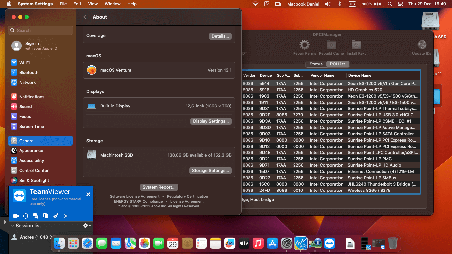This screenshot has height=254, width=452.
Task: Click the headset audio icon in TeamViewer
Action: (26, 216)
